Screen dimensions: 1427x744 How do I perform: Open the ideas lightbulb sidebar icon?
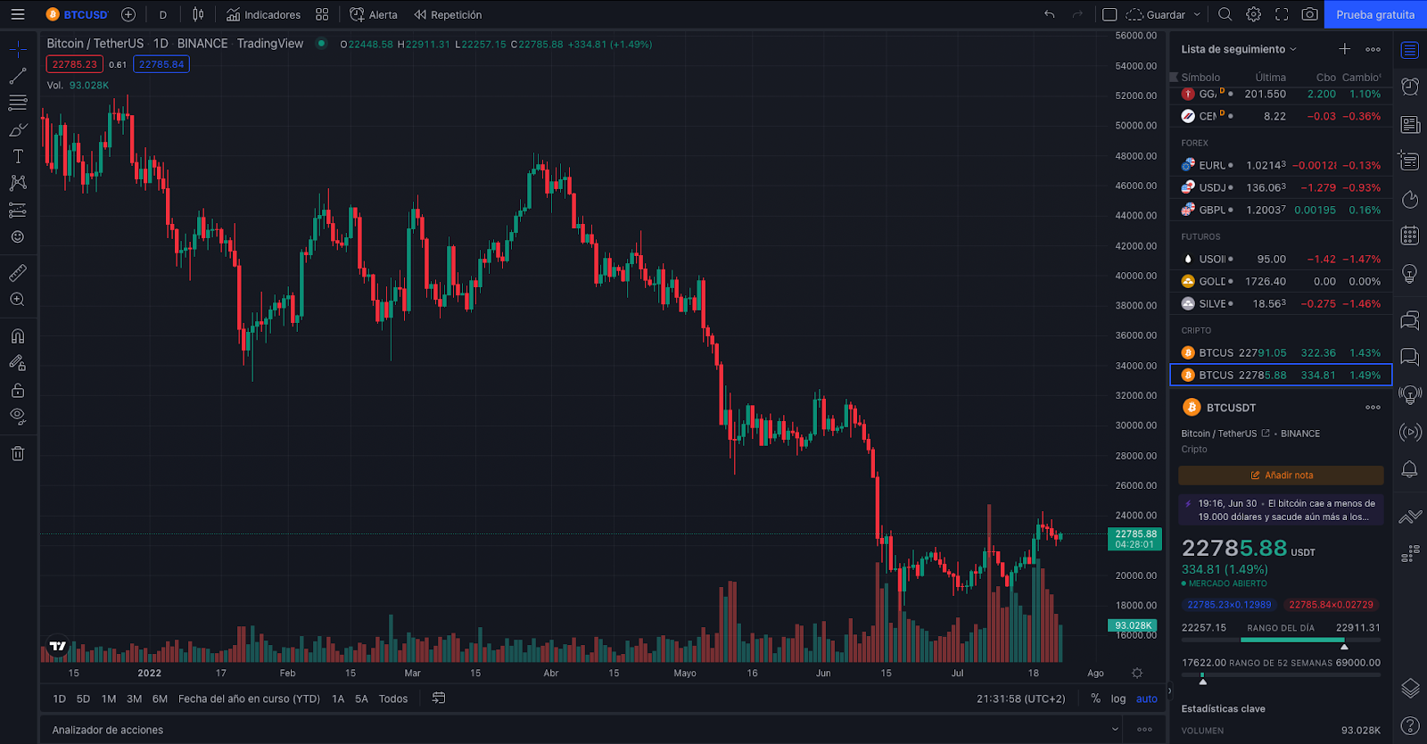[1410, 273]
